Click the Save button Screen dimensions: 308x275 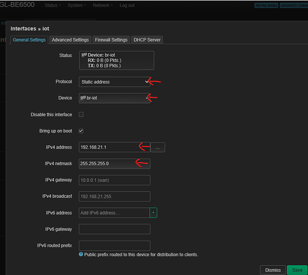point(297,270)
